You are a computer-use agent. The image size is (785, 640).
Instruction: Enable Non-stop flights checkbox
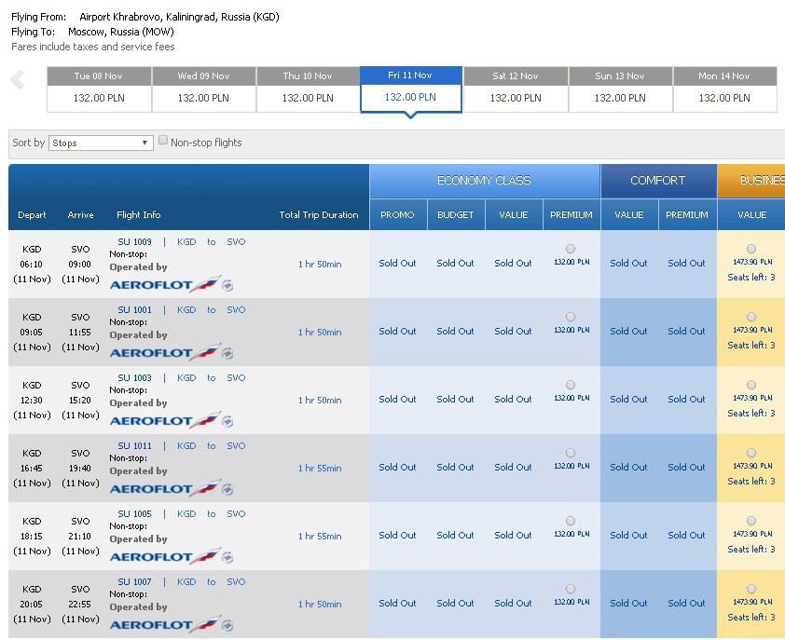pyautogui.click(x=163, y=140)
